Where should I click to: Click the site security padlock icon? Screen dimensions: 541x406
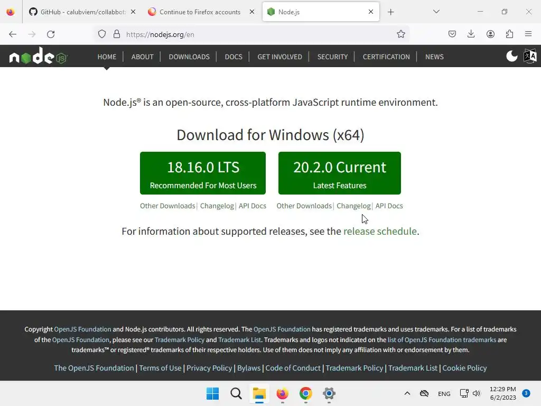click(x=117, y=34)
